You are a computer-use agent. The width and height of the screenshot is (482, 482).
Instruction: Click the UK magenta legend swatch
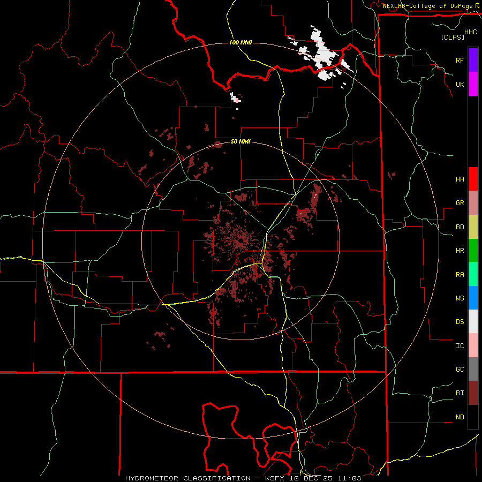(x=473, y=84)
